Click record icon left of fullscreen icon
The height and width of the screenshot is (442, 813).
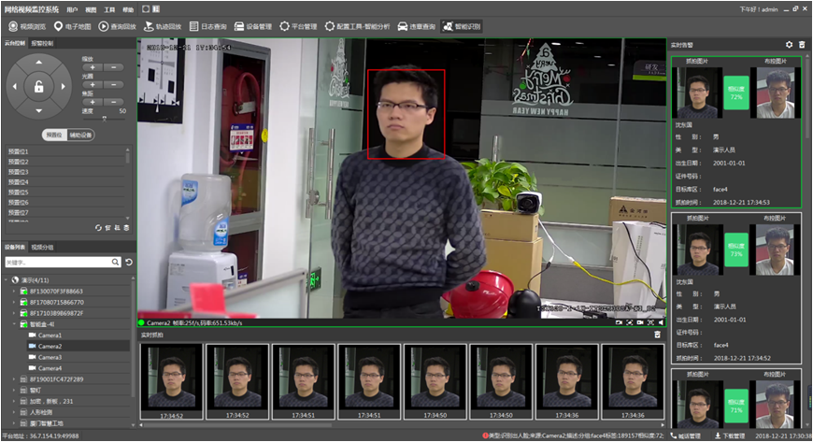tap(640, 322)
